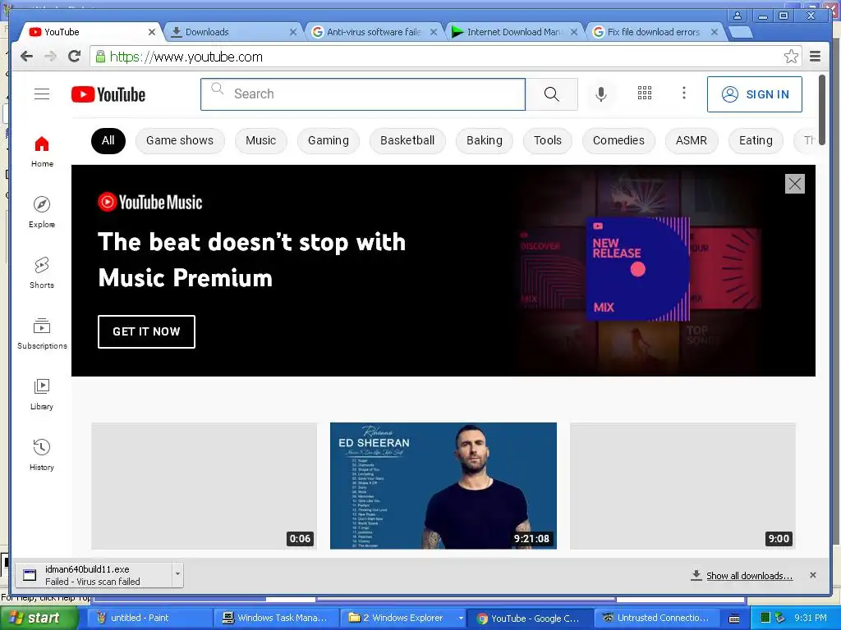The height and width of the screenshot is (630, 841).
Task: Select the Baking filter chip
Action: tap(485, 140)
